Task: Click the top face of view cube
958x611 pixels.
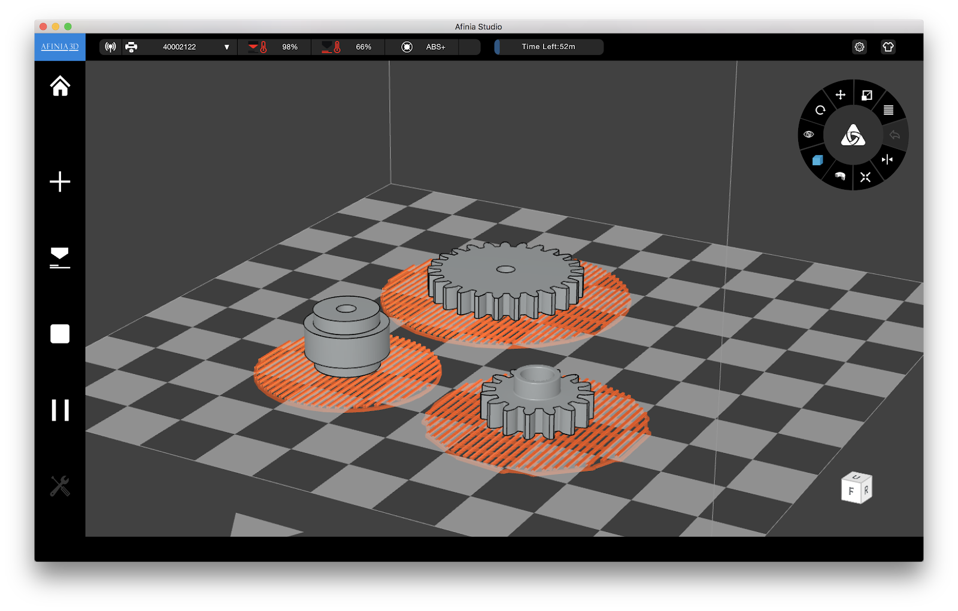Action: point(857,476)
